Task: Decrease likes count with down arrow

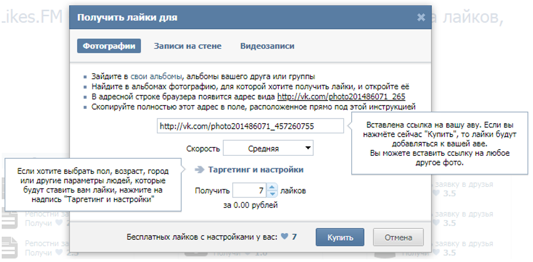Action: point(272,194)
